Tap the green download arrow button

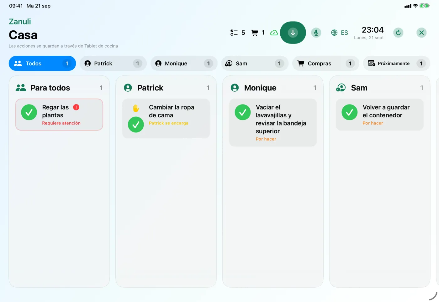click(x=293, y=33)
